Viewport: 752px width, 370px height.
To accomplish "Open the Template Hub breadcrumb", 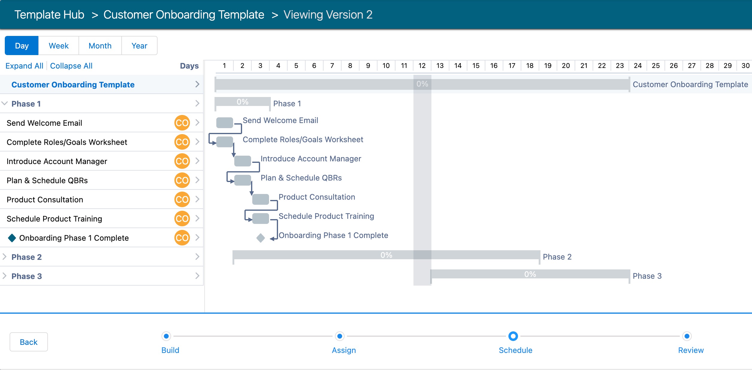I will [49, 14].
